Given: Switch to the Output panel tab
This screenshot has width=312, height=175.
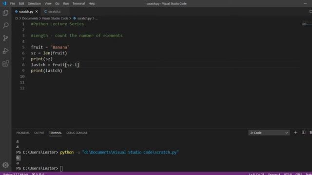Looking at the screenshot, I should point(39,133).
